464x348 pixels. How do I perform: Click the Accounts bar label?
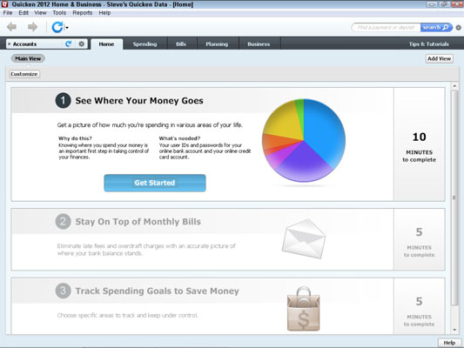[24, 44]
